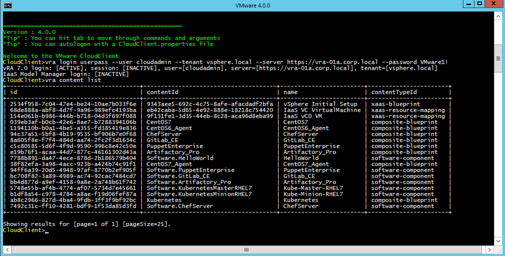Click contentId Software.Artifactory_Pro
505x256 pixels.
(189, 182)
